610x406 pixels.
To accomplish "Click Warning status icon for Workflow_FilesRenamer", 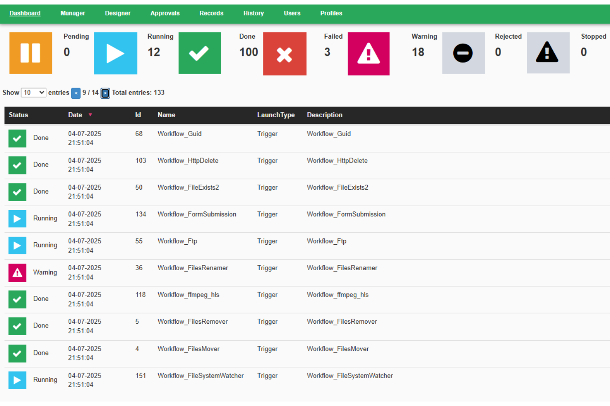I will point(17,273).
